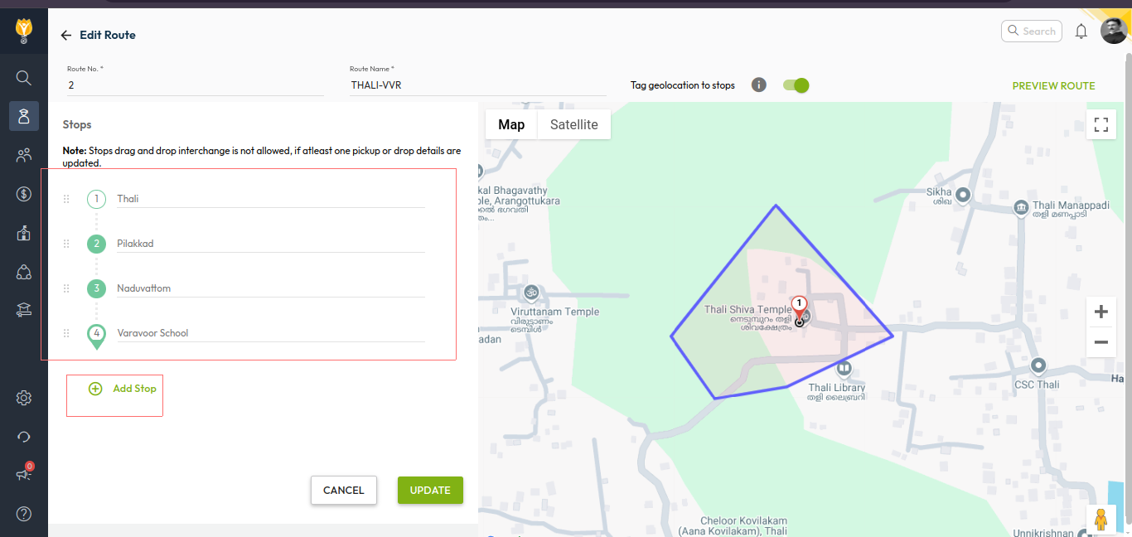Click the CANCEL button
The width and height of the screenshot is (1132, 537).
tap(343, 490)
